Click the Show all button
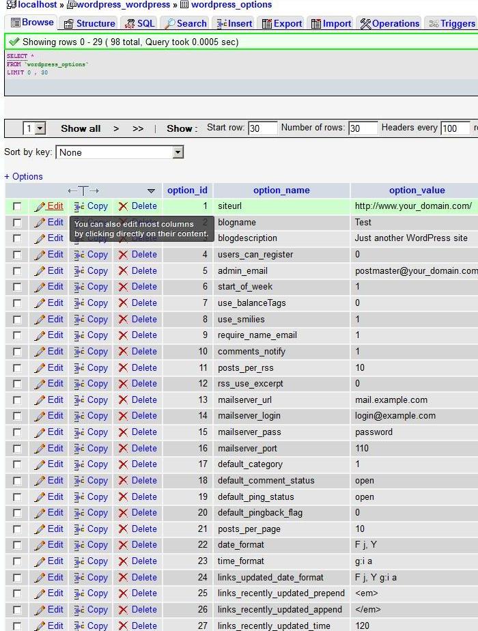The height and width of the screenshot is (631, 478). 81,129
